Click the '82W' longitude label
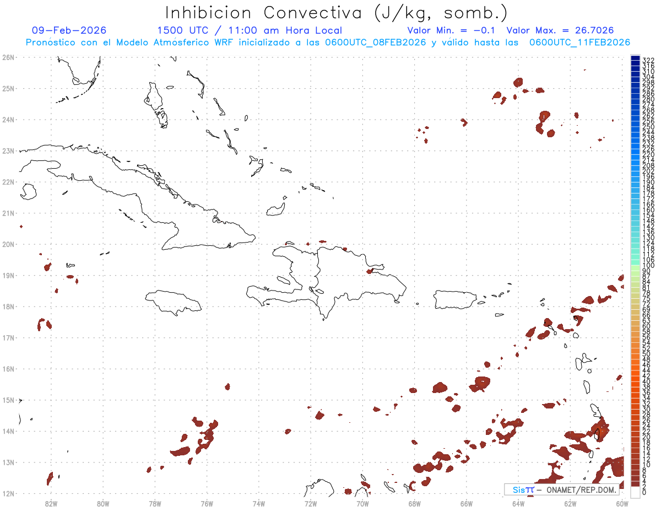Screen dimensions: 661x511 tap(51, 503)
